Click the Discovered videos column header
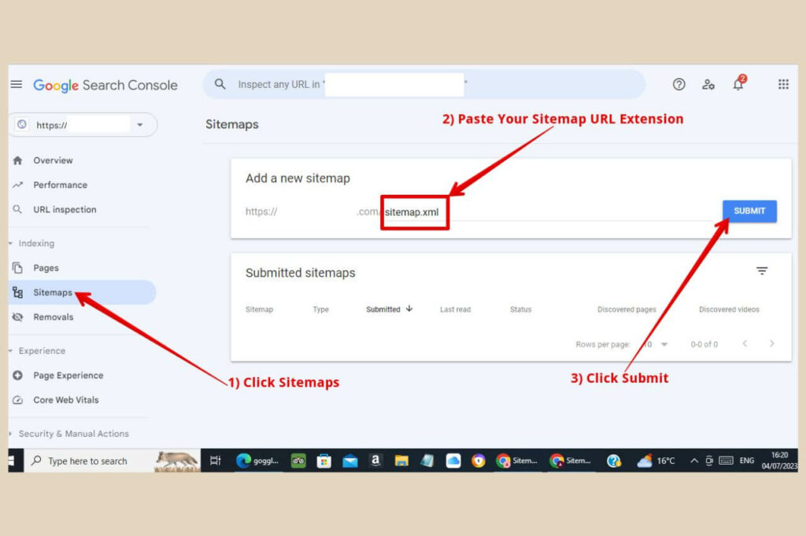The height and width of the screenshot is (536, 806). (x=729, y=310)
